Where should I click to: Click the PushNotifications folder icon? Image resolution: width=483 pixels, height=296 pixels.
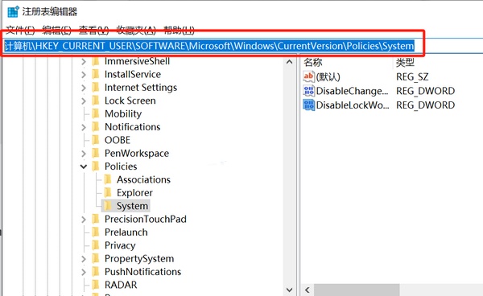(x=96, y=272)
